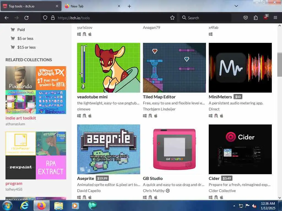Bookmark this page with the star icon
Viewport: 282px width, 211px height.
[x=172, y=18]
